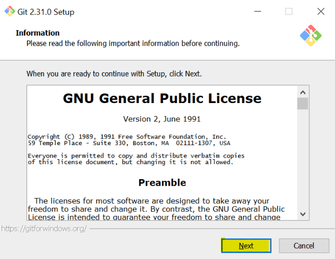Click 'of this license document' line
This screenshot has width=335, height=259.
pyautogui.click(x=131, y=162)
